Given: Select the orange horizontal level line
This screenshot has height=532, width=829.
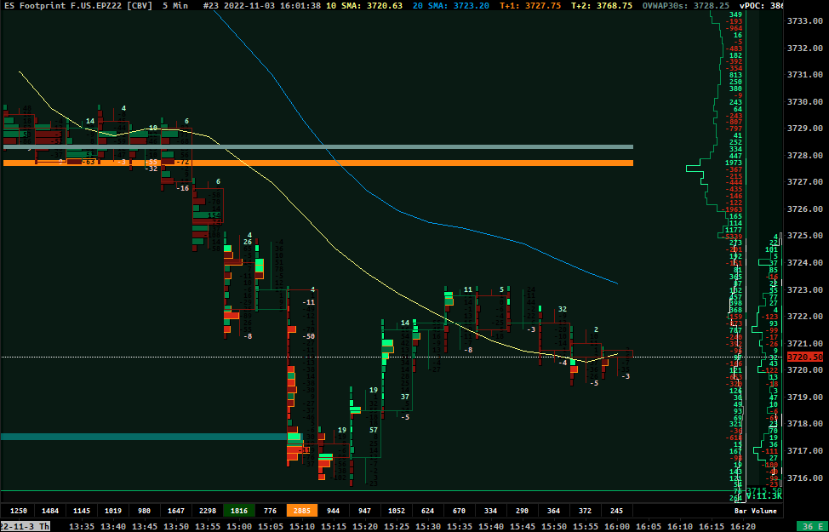Looking at the screenshot, I should [x=318, y=163].
